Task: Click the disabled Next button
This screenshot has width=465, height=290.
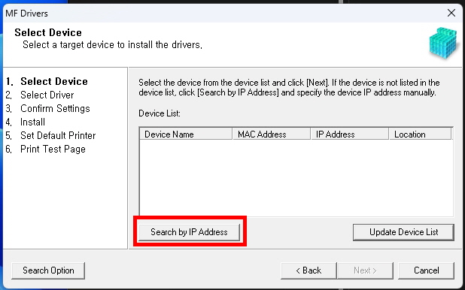Action: coord(365,270)
